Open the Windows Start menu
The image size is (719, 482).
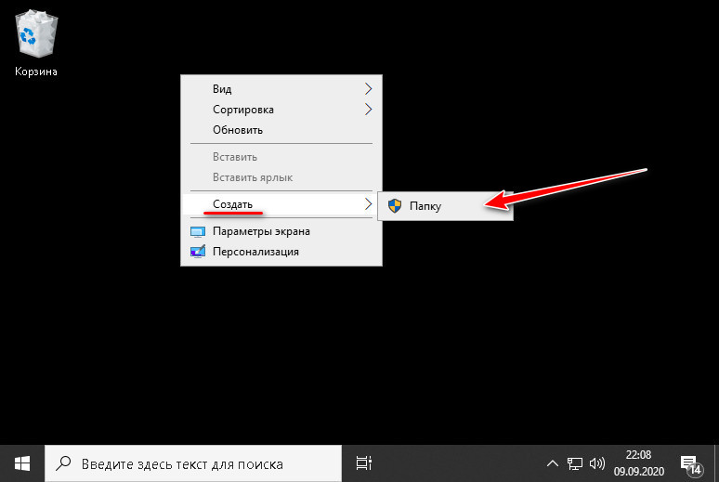[x=22, y=462]
